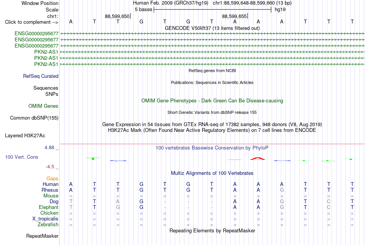Click the 'Sequences' track label
Viewport: 365px width, 245px height.
[x=46, y=88]
